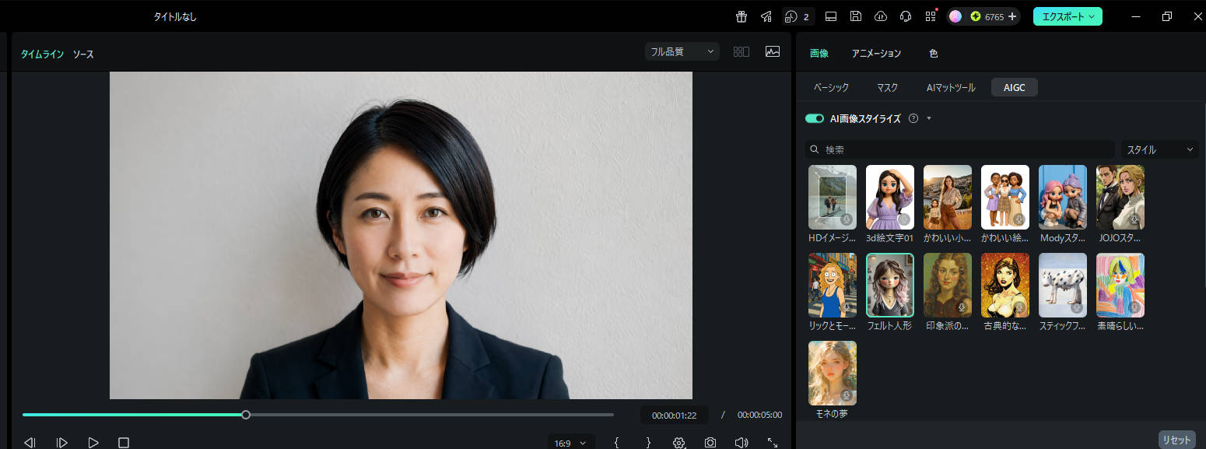Select the 色 tab
The width and height of the screenshot is (1206, 449).
coord(934,54)
